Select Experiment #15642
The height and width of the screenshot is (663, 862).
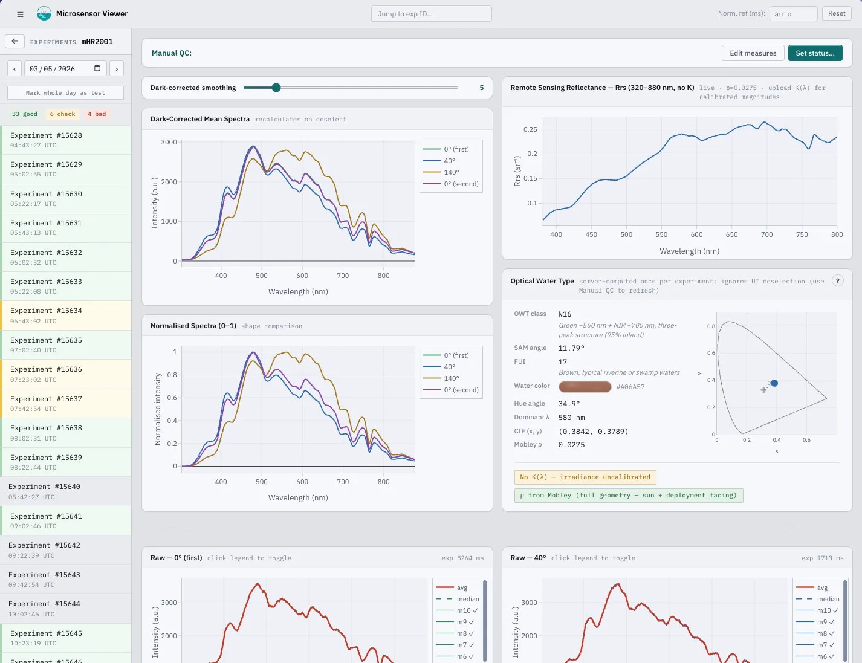(66, 550)
